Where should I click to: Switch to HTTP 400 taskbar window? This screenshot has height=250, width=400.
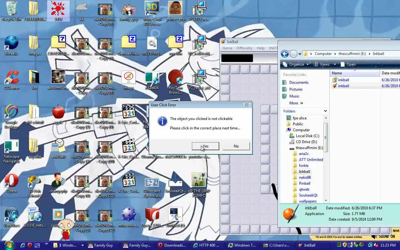[x=207, y=245]
